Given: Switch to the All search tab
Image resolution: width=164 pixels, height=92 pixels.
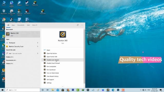Looking at the screenshot, I should 8,25.
